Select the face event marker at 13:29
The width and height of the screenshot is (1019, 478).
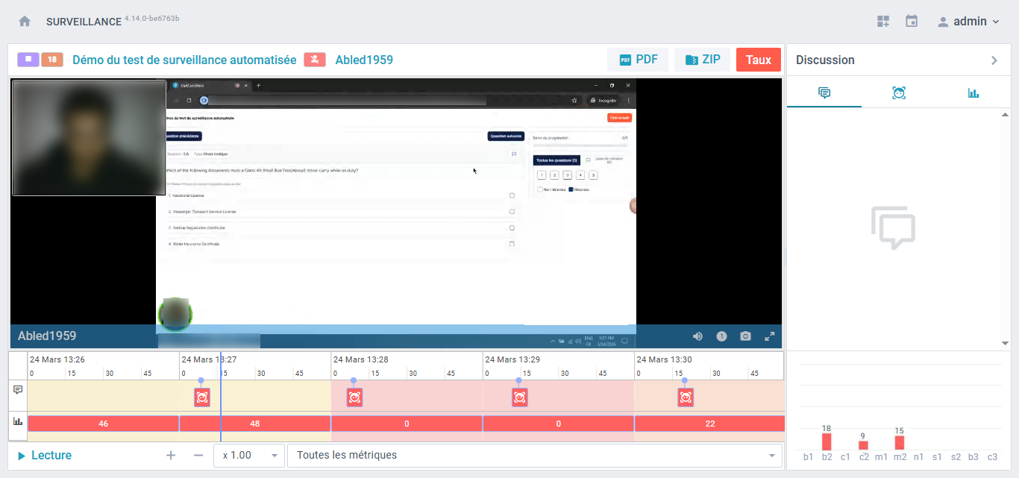[x=520, y=397]
